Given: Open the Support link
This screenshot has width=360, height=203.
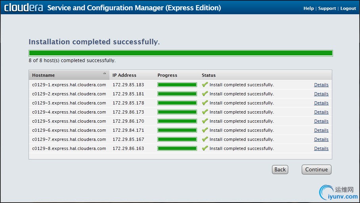Looking at the screenshot, I should [x=327, y=8].
